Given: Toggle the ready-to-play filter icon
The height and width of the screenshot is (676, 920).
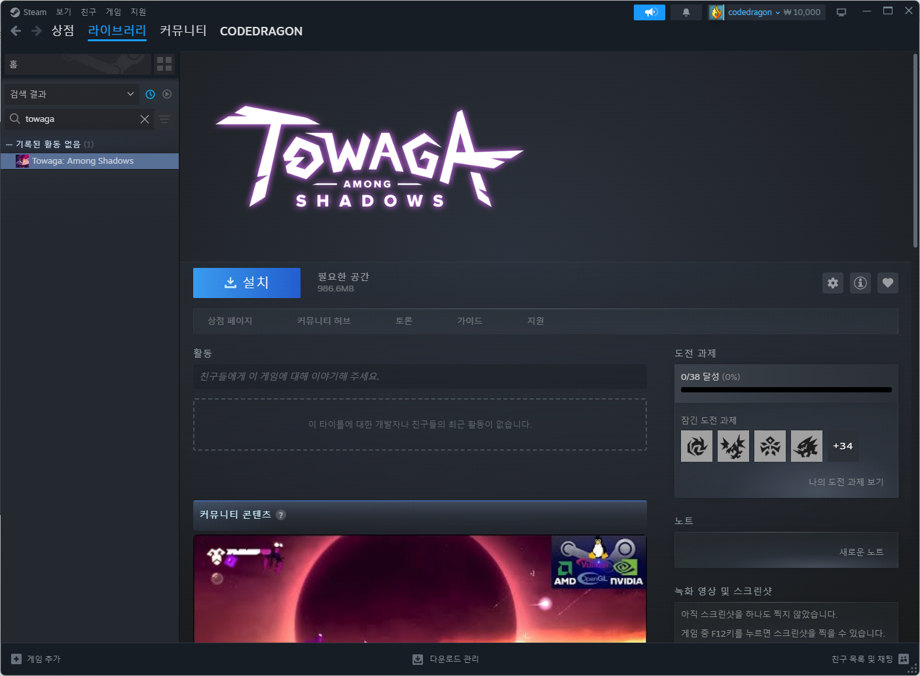Looking at the screenshot, I should click(167, 94).
